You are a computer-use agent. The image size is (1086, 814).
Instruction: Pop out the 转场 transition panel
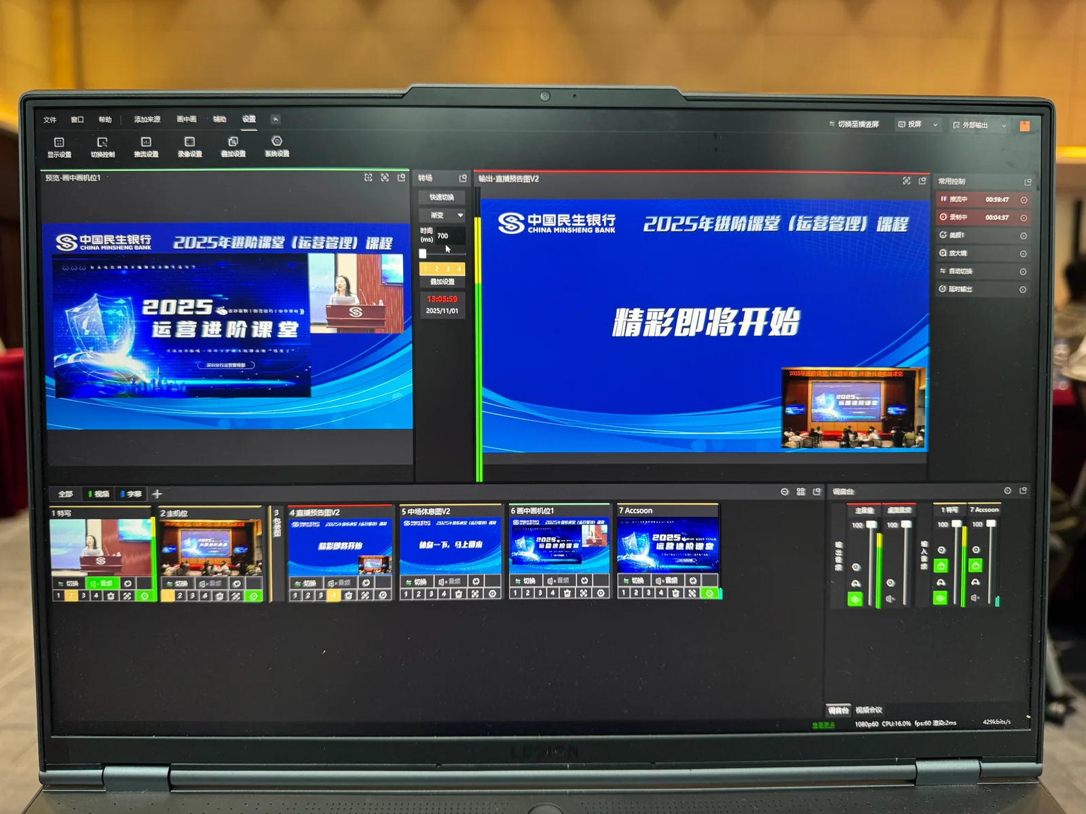click(x=463, y=178)
